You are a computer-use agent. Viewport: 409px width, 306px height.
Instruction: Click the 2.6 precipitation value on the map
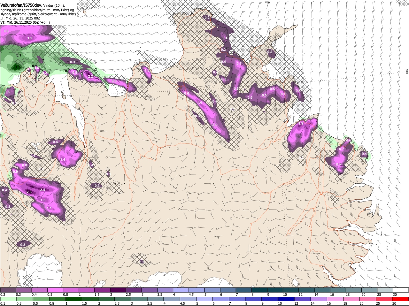(x=29, y=192)
